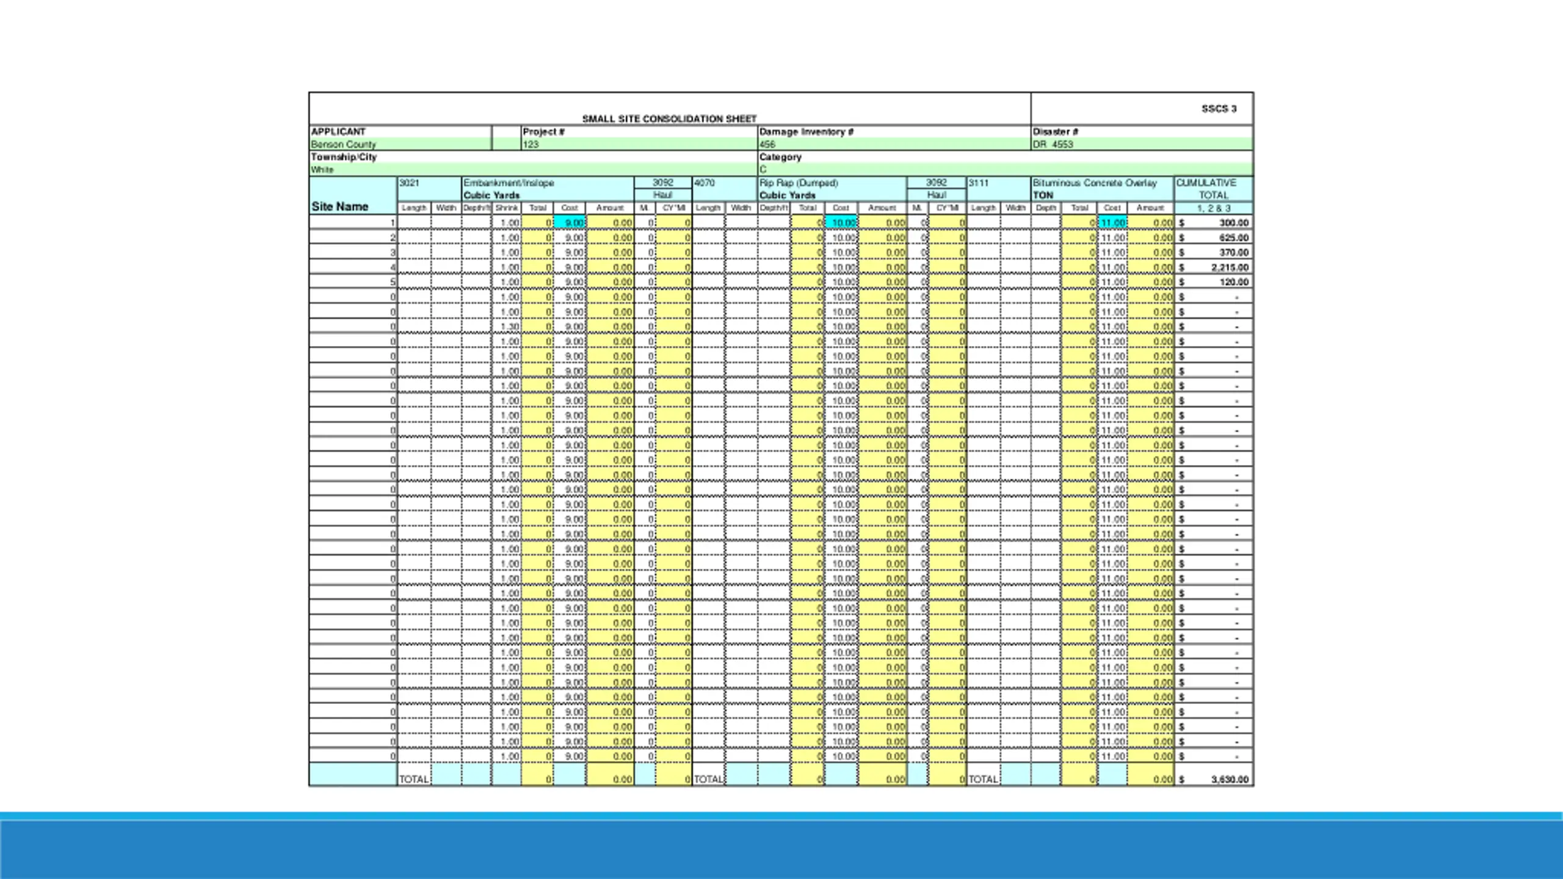This screenshot has height=879, width=1563.
Task: Select the 3,630.00 grand total cell
Action: pos(1213,780)
